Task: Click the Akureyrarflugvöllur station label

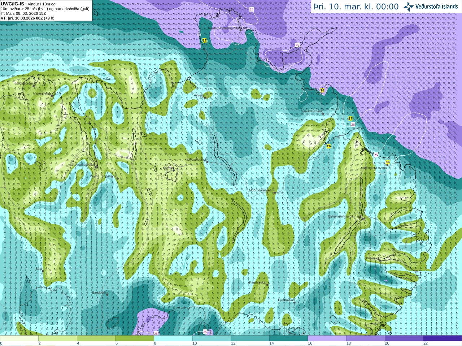Action: pyautogui.click(x=82, y=164)
